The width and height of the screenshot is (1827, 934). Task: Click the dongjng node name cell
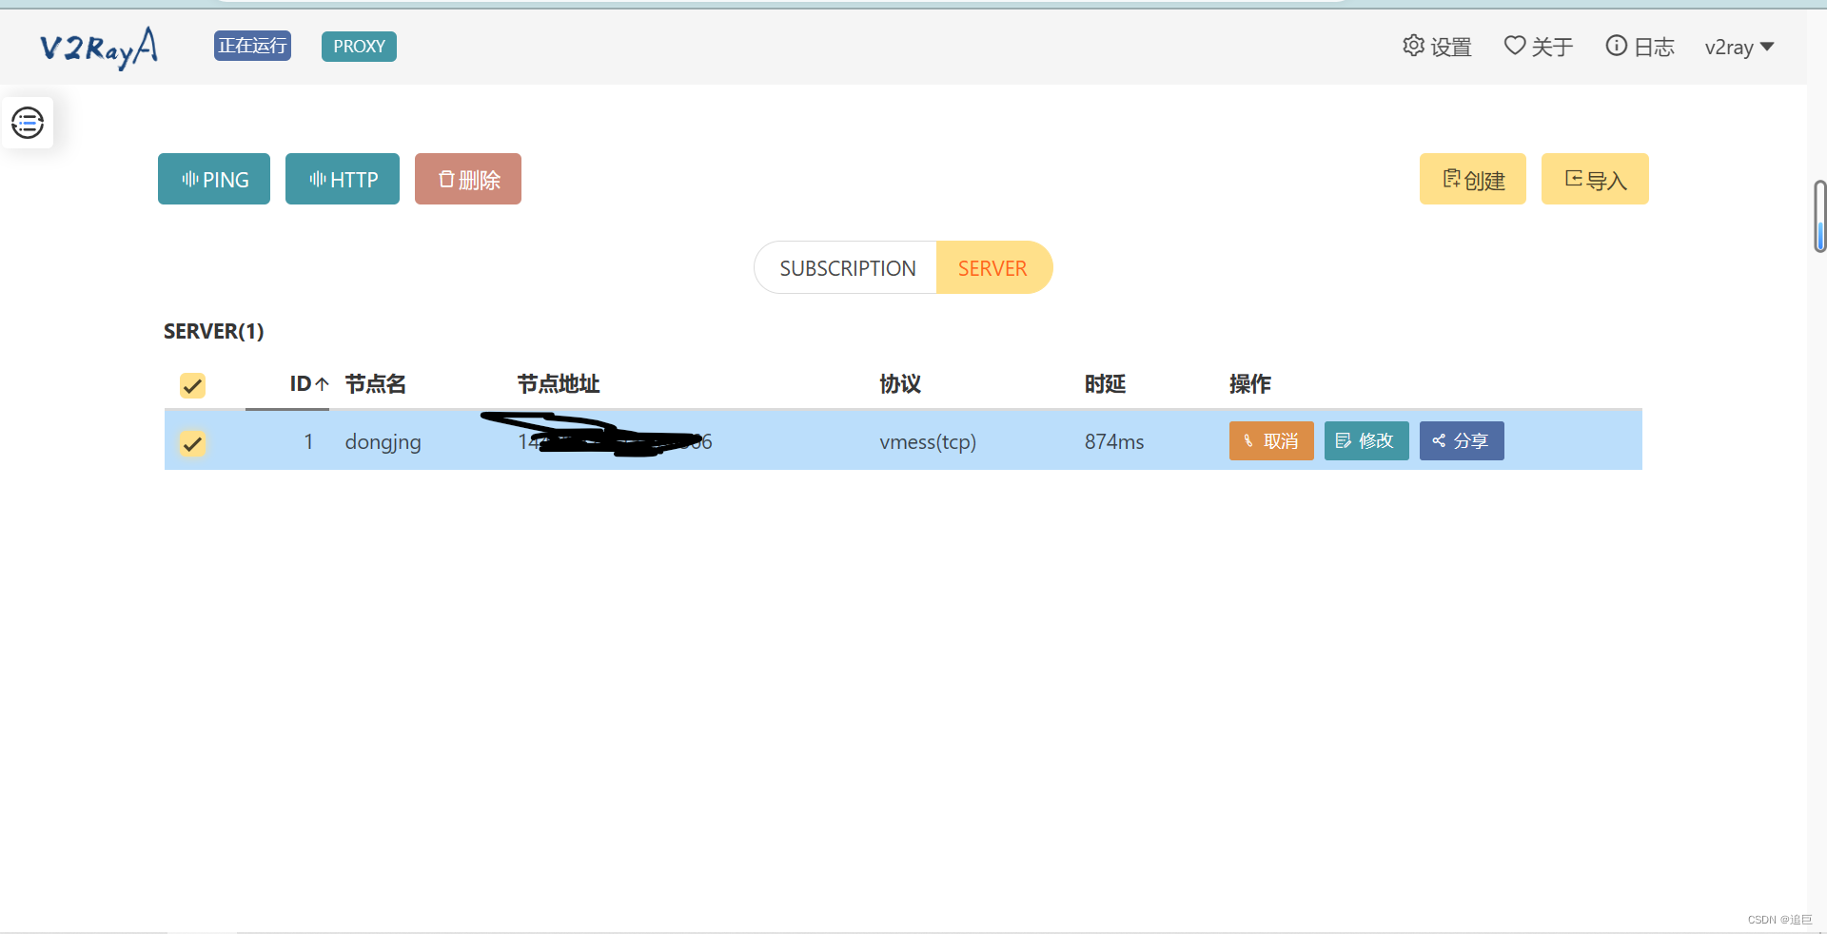tap(383, 442)
